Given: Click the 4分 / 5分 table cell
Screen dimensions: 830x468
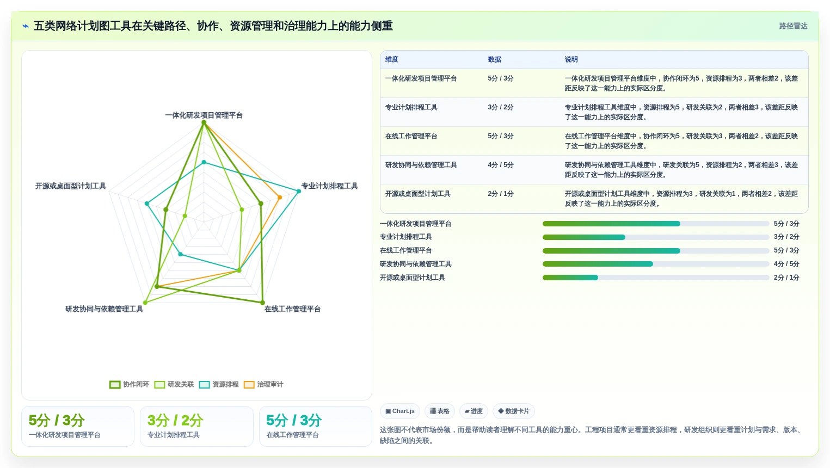Looking at the screenshot, I should [x=501, y=165].
